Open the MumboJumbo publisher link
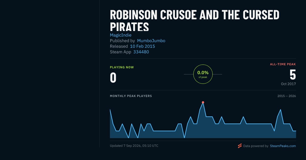Image resolution: width=306 pixels, height=160 pixels. [x=151, y=41]
